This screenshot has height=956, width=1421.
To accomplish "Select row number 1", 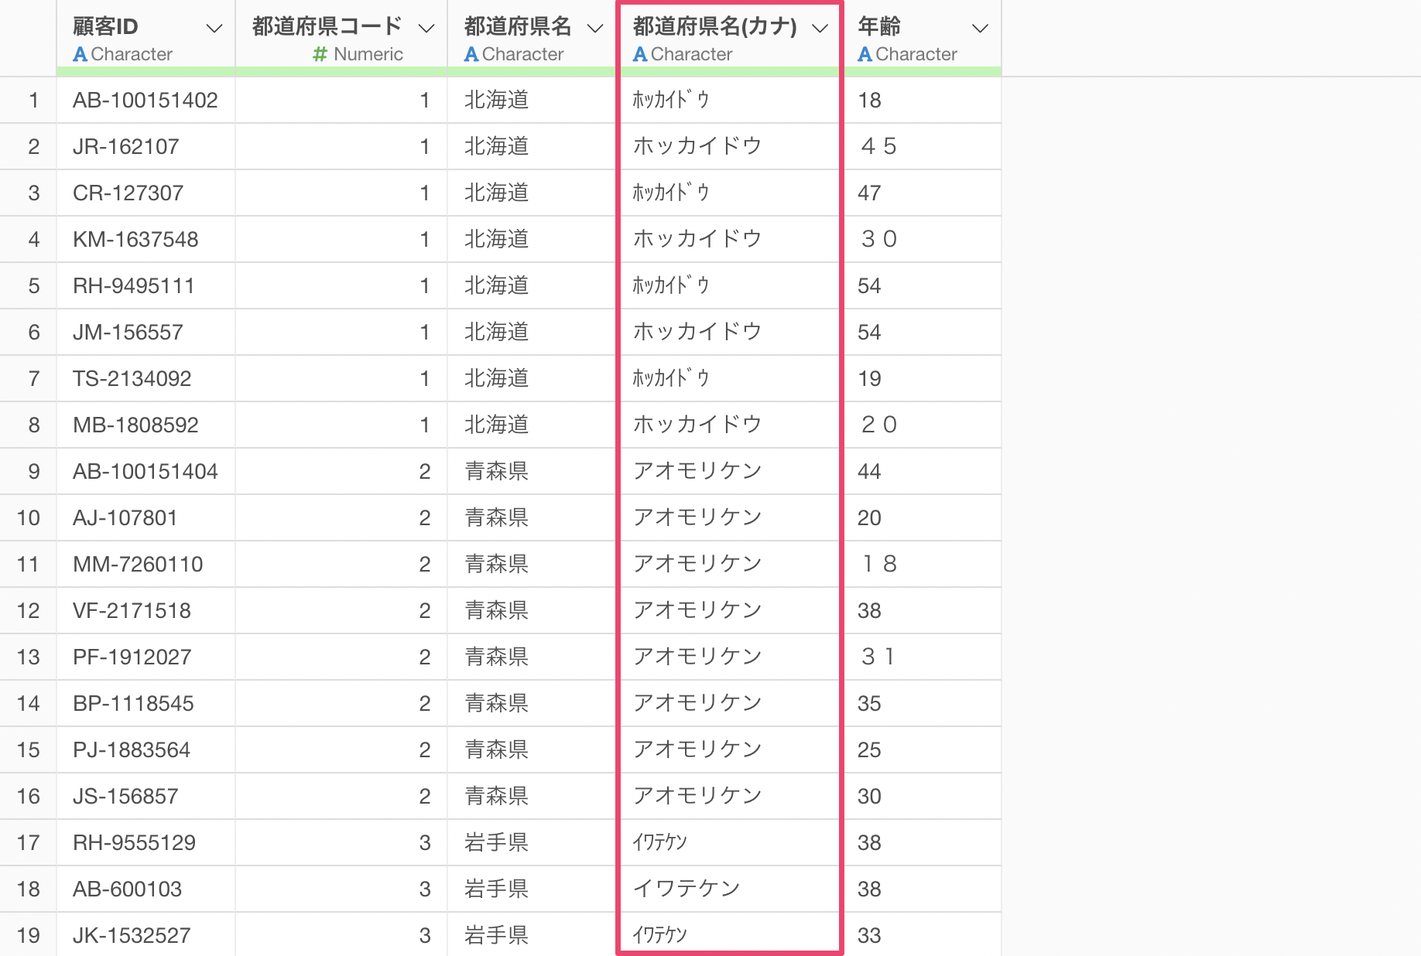I will (33, 100).
